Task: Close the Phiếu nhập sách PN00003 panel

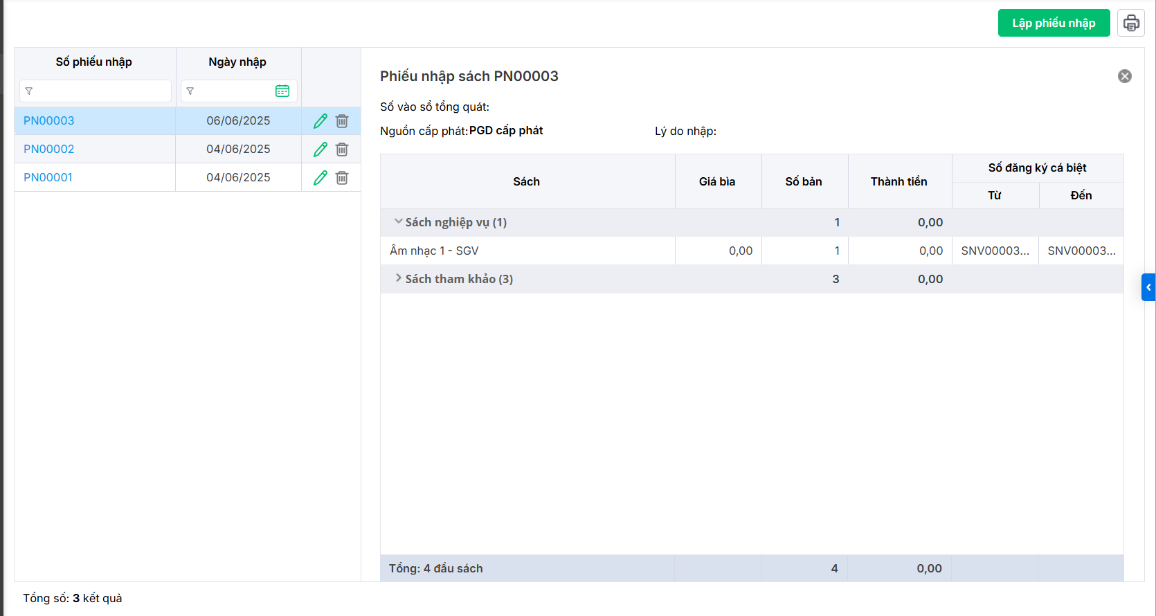Action: click(1125, 76)
